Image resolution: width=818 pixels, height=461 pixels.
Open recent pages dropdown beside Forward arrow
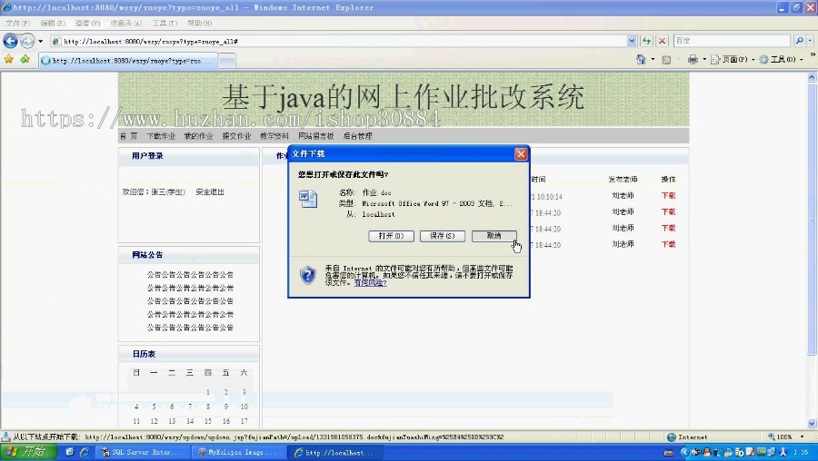pyautogui.click(x=40, y=41)
